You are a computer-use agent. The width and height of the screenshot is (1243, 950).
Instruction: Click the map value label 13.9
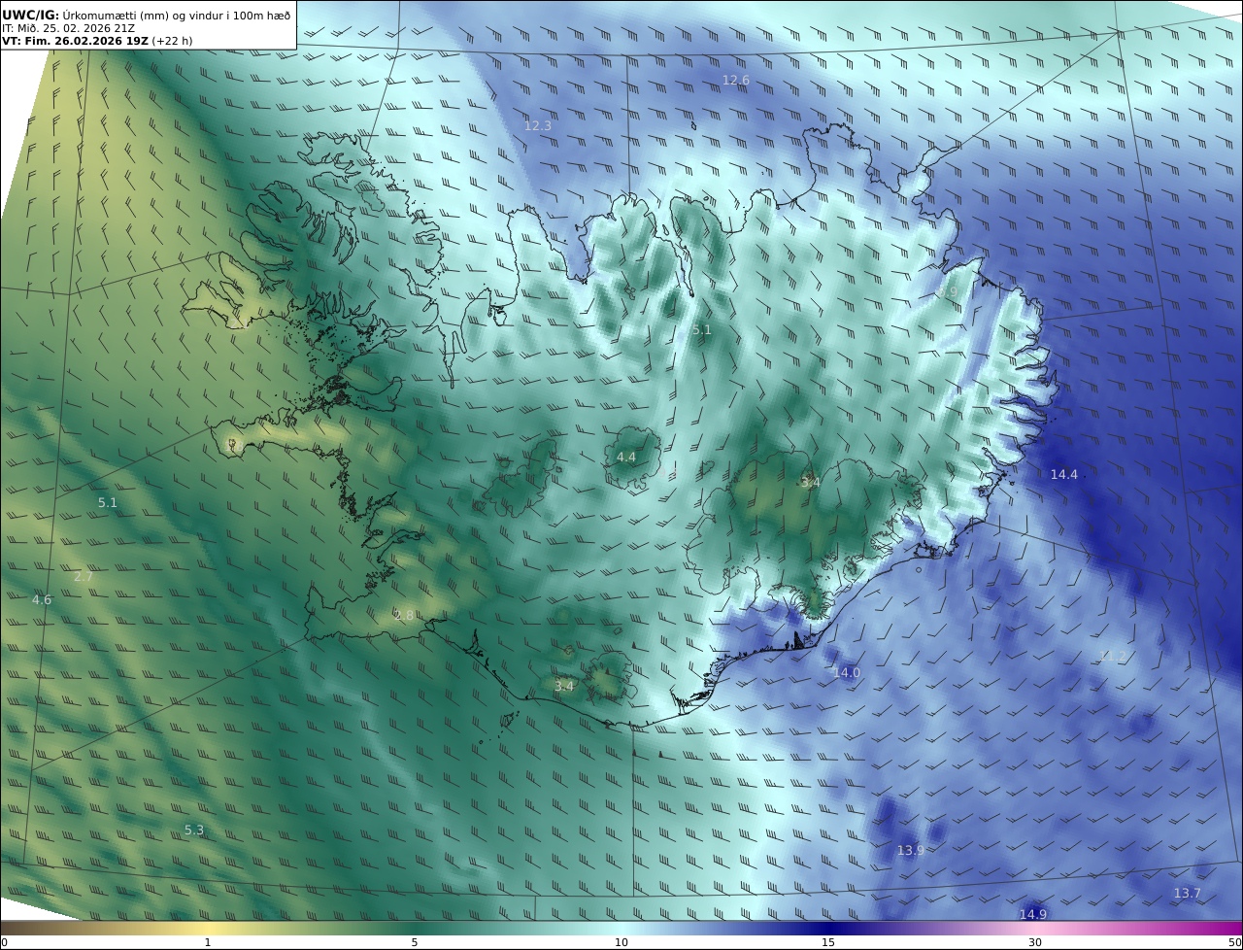pos(911,850)
